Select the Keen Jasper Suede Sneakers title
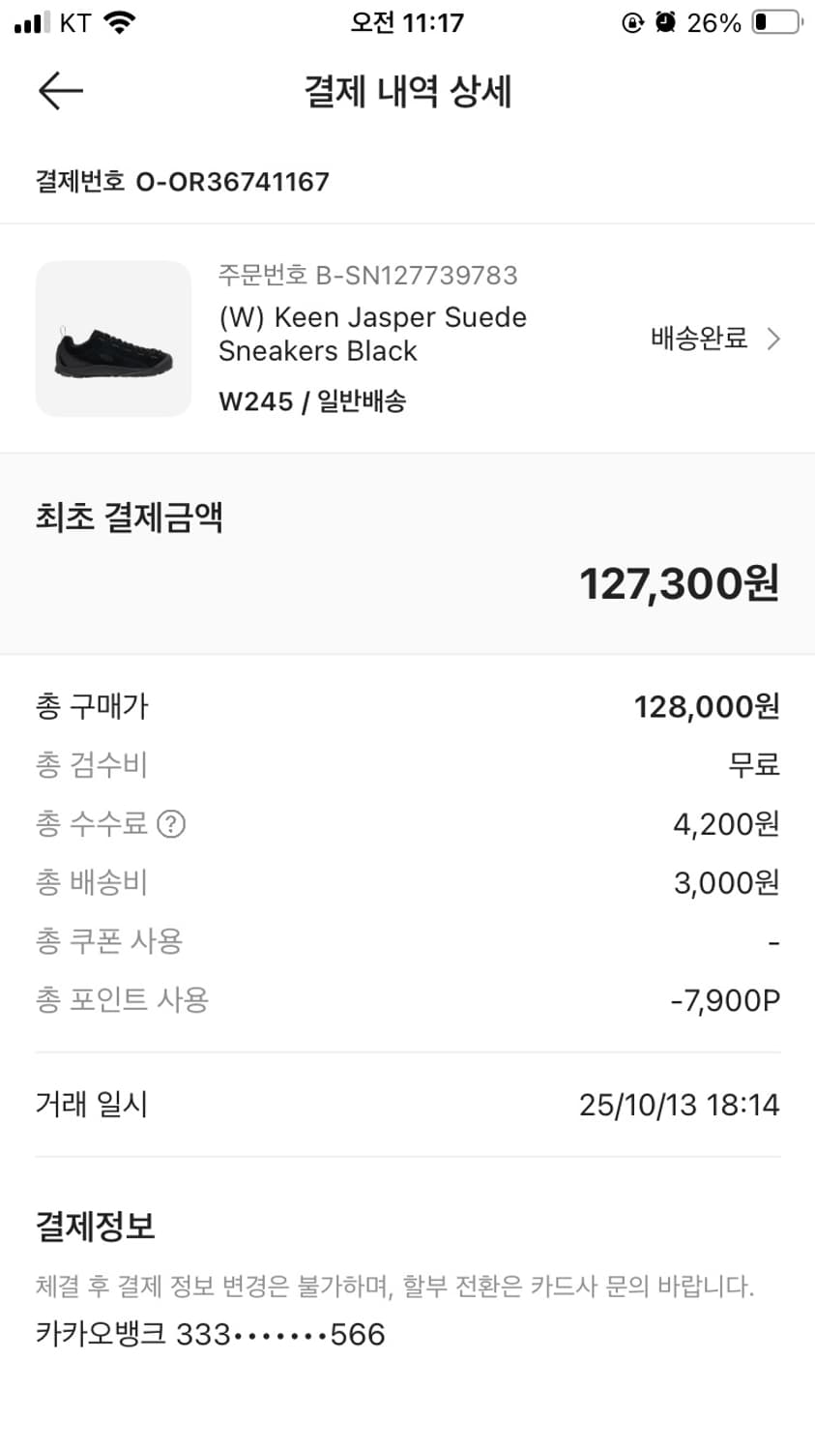The width and height of the screenshot is (815, 1451). pos(372,334)
